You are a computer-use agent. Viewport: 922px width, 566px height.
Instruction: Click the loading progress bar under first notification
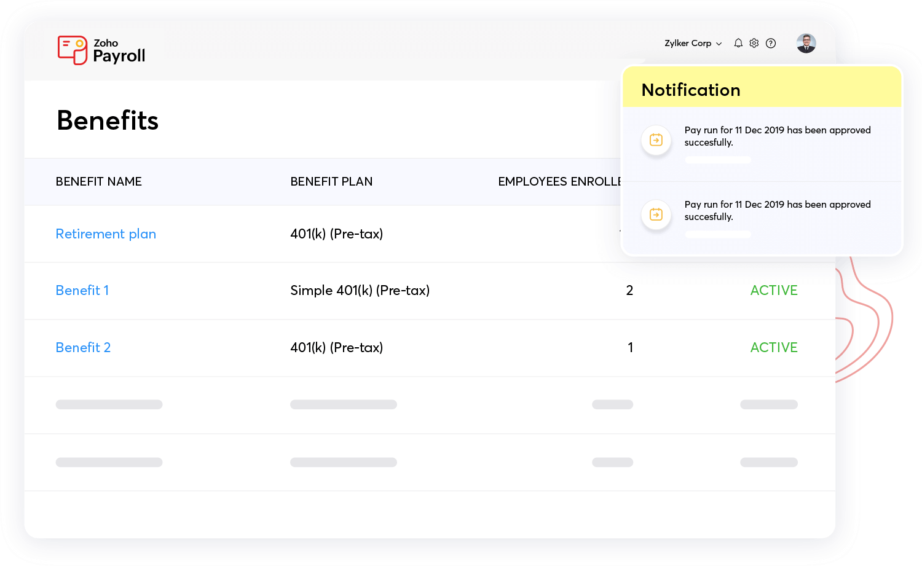click(718, 159)
